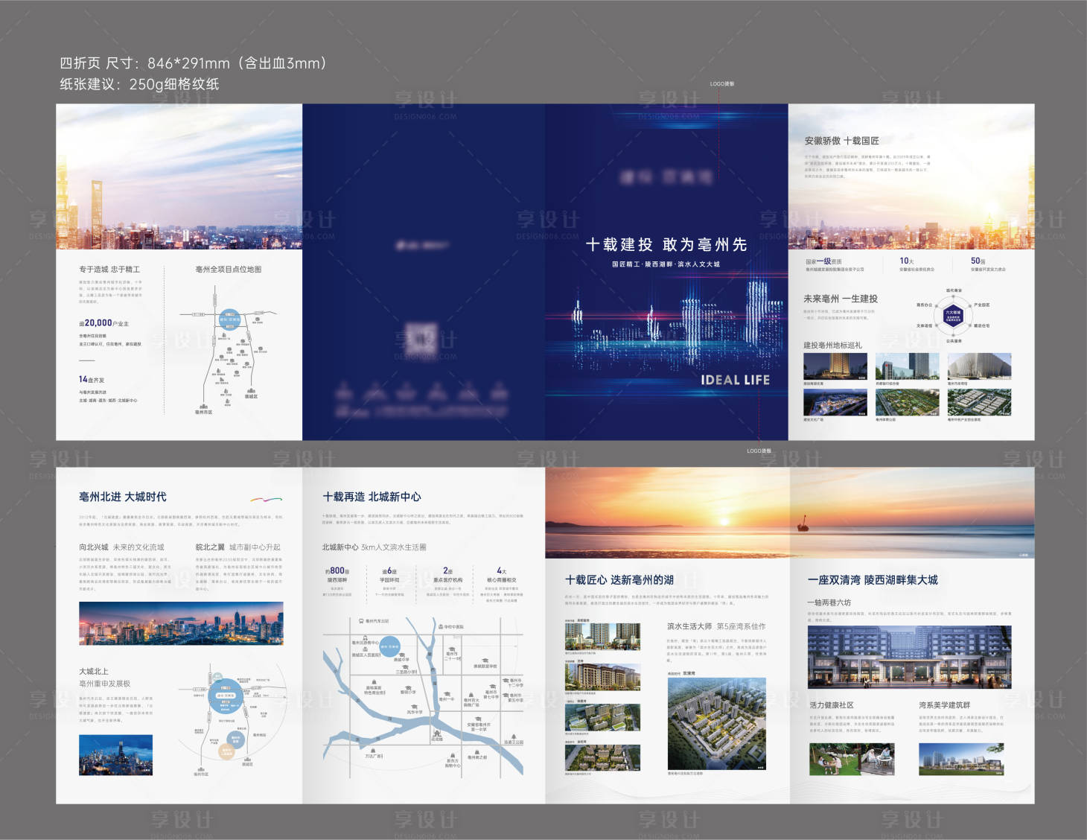Select the IDEAL LIFE text on cover
Image resolution: width=1087 pixels, height=840 pixels.
735,380
